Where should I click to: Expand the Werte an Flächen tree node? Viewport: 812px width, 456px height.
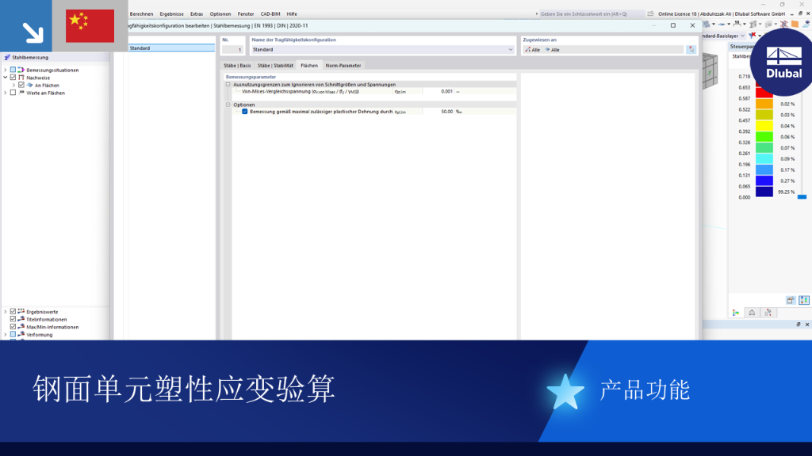tap(6, 93)
